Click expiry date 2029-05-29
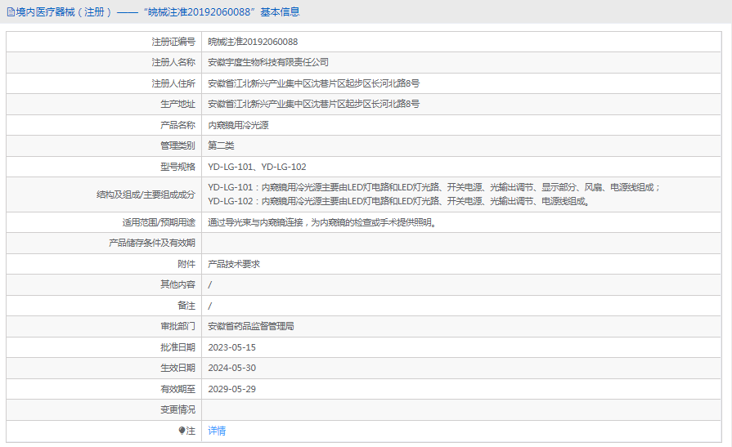 point(231,389)
